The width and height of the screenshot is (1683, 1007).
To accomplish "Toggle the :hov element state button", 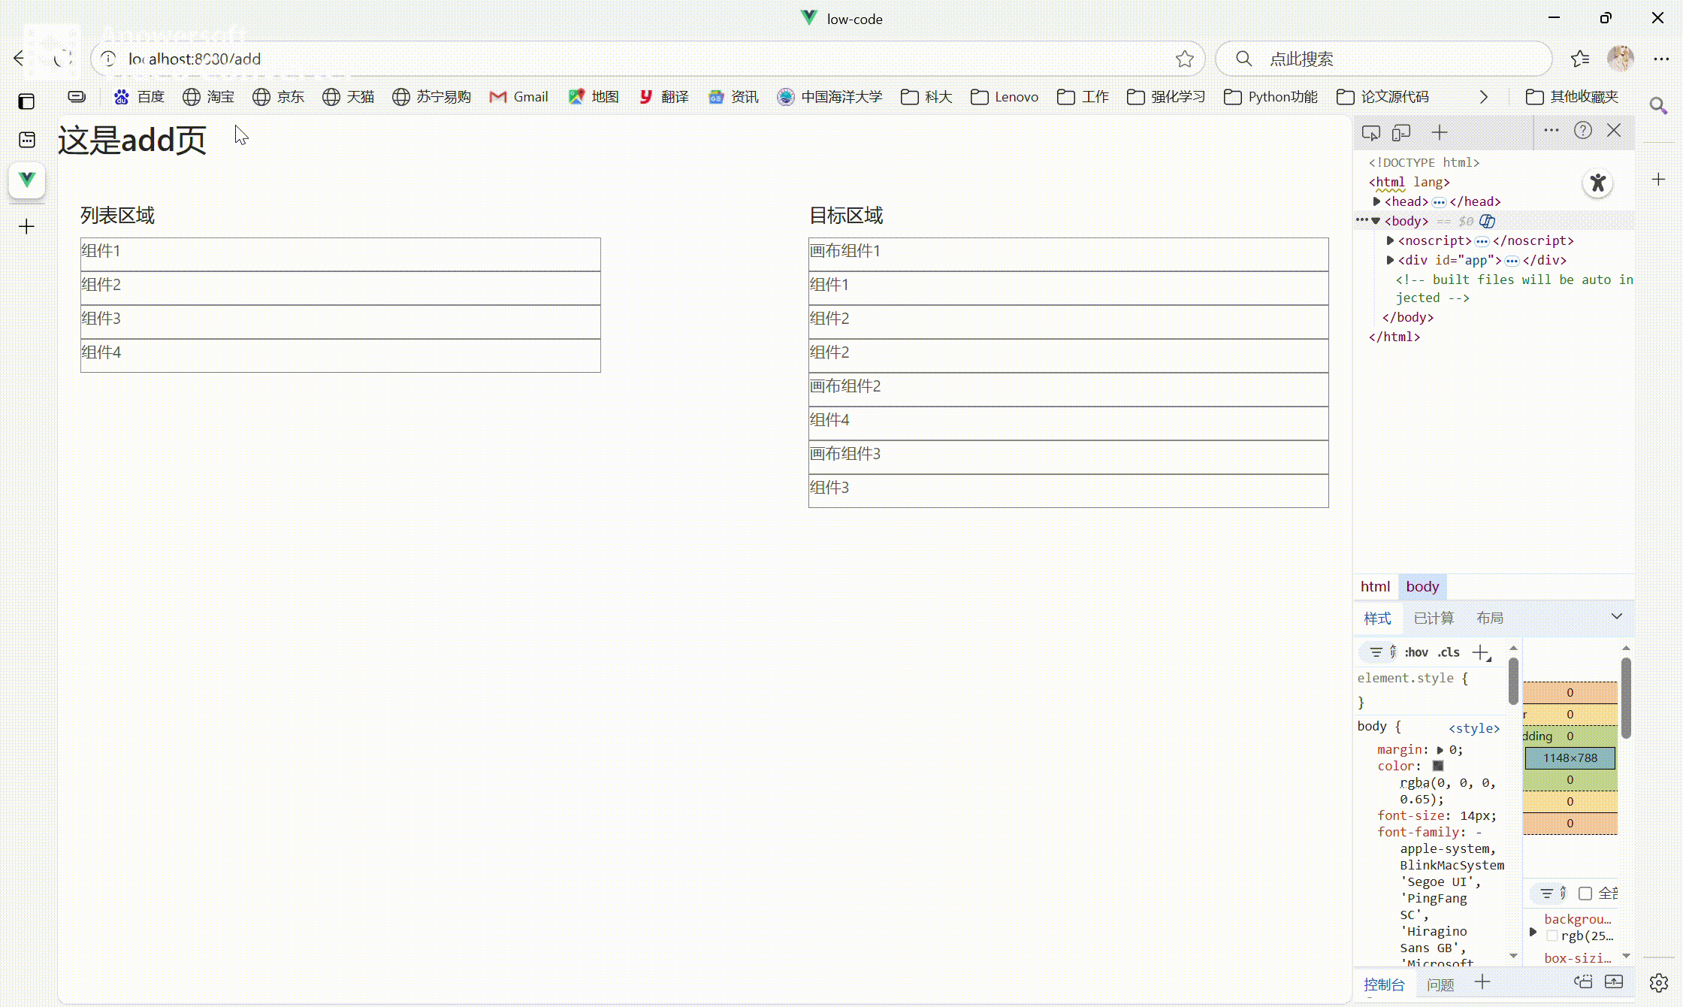I will click(1416, 652).
